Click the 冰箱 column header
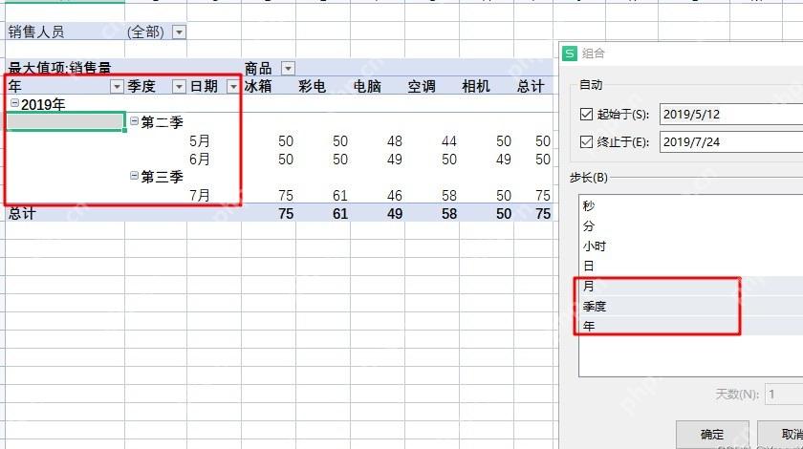 pyautogui.click(x=258, y=86)
